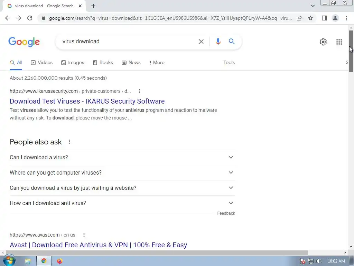Show the clock reading 10:02 AM
Viewport: 354px width, 266px height.
[x=336, y=261]
